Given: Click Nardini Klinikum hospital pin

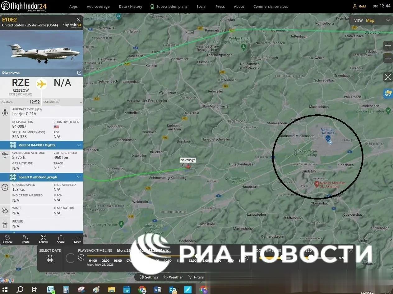Looking at the screenshot, I should [x=317, y=184].
